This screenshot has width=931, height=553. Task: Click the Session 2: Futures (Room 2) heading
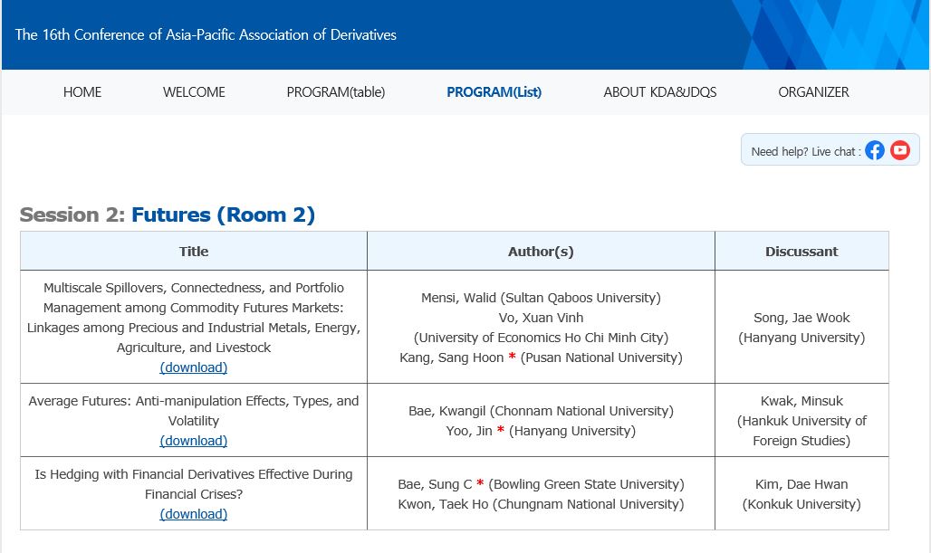(168, 215)
